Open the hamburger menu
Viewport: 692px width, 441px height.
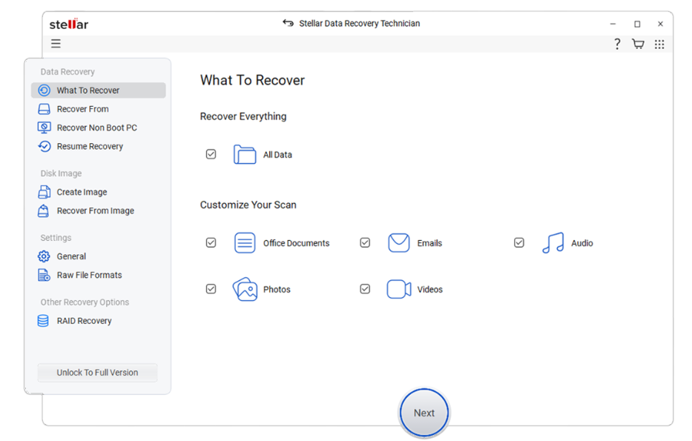56,44
